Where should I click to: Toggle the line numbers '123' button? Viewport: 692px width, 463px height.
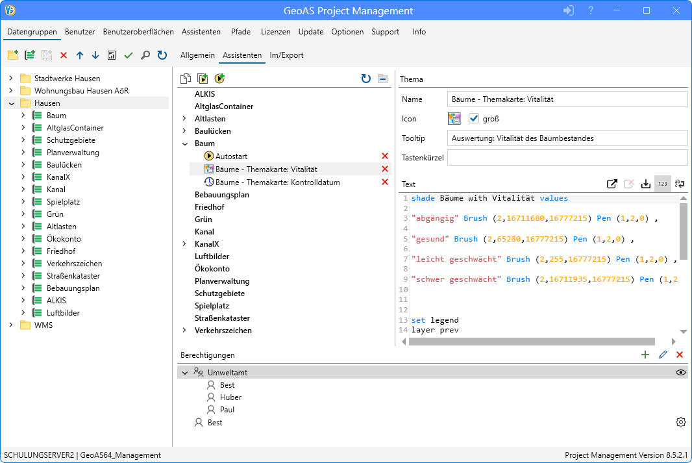(x=662, y=184)
